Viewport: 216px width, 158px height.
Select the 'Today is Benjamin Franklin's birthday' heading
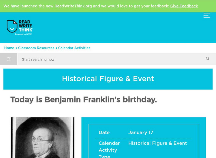coord(83,100)
